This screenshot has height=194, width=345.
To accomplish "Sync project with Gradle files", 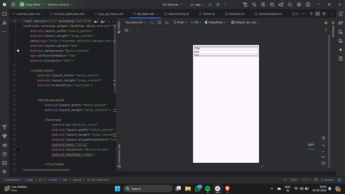I will 281,4.
